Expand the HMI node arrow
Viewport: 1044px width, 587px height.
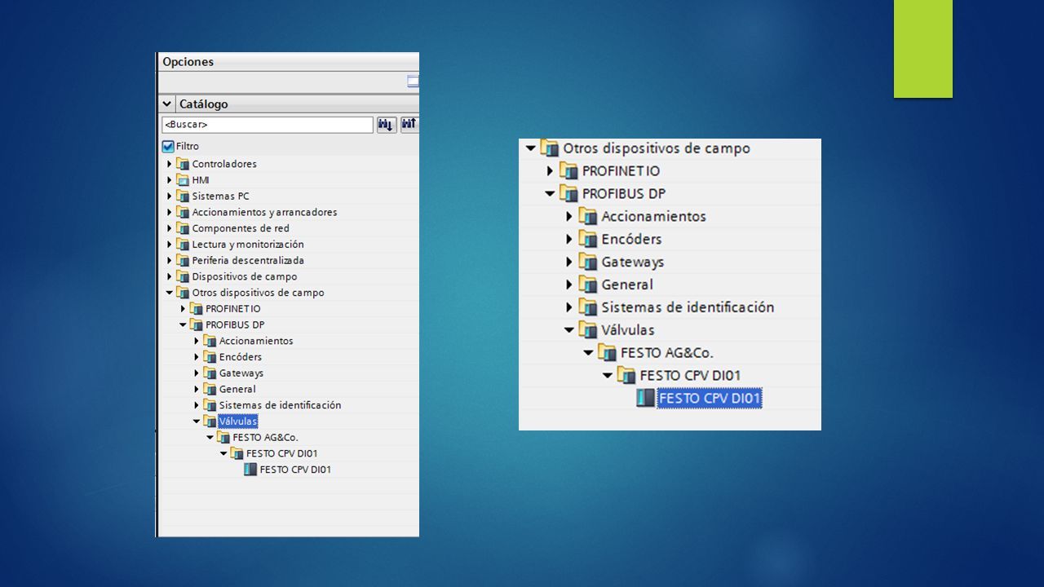tap(170, 180)
